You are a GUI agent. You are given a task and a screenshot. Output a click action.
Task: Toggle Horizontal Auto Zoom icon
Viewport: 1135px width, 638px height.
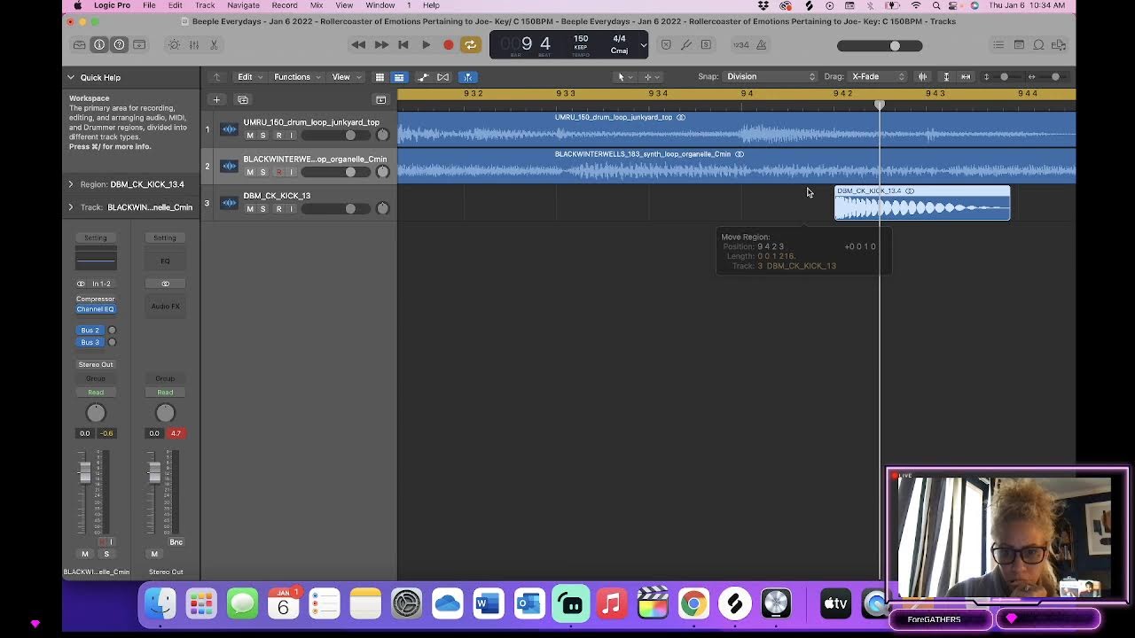[x=966, y=77]
